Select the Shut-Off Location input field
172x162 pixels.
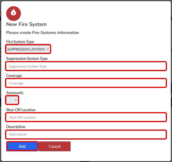click(x=86, y=117)
